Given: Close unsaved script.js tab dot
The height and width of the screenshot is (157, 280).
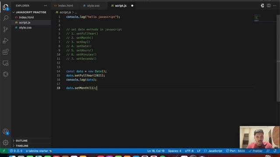Looking at the screenshot, I should [132, 6].
